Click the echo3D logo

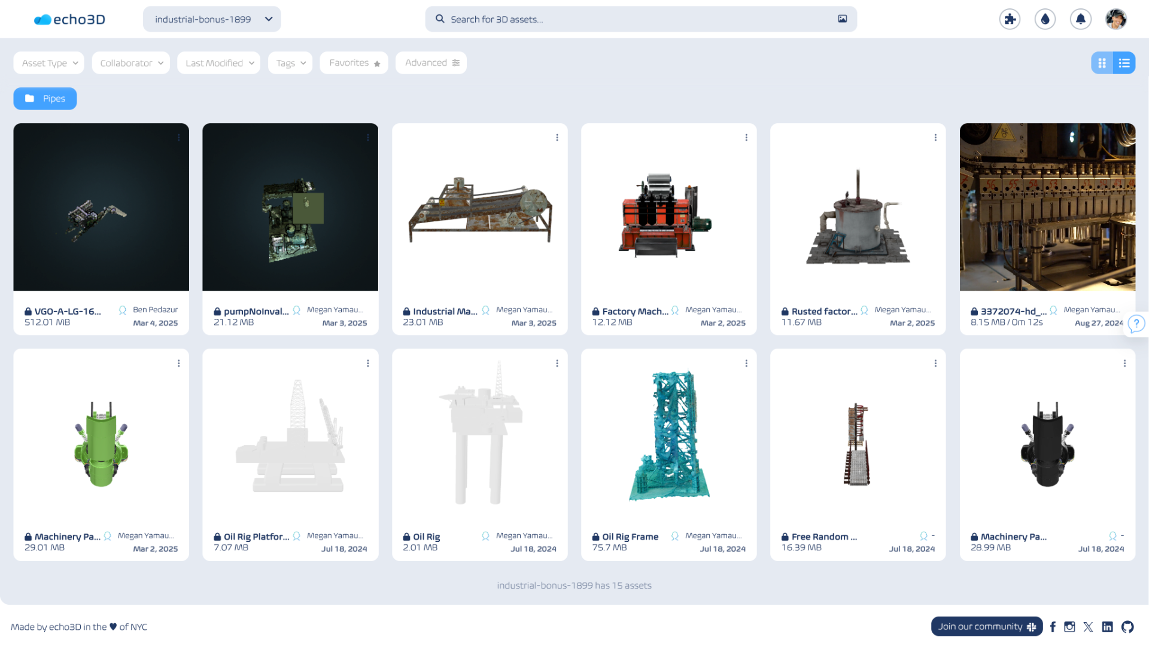(69, 19)
